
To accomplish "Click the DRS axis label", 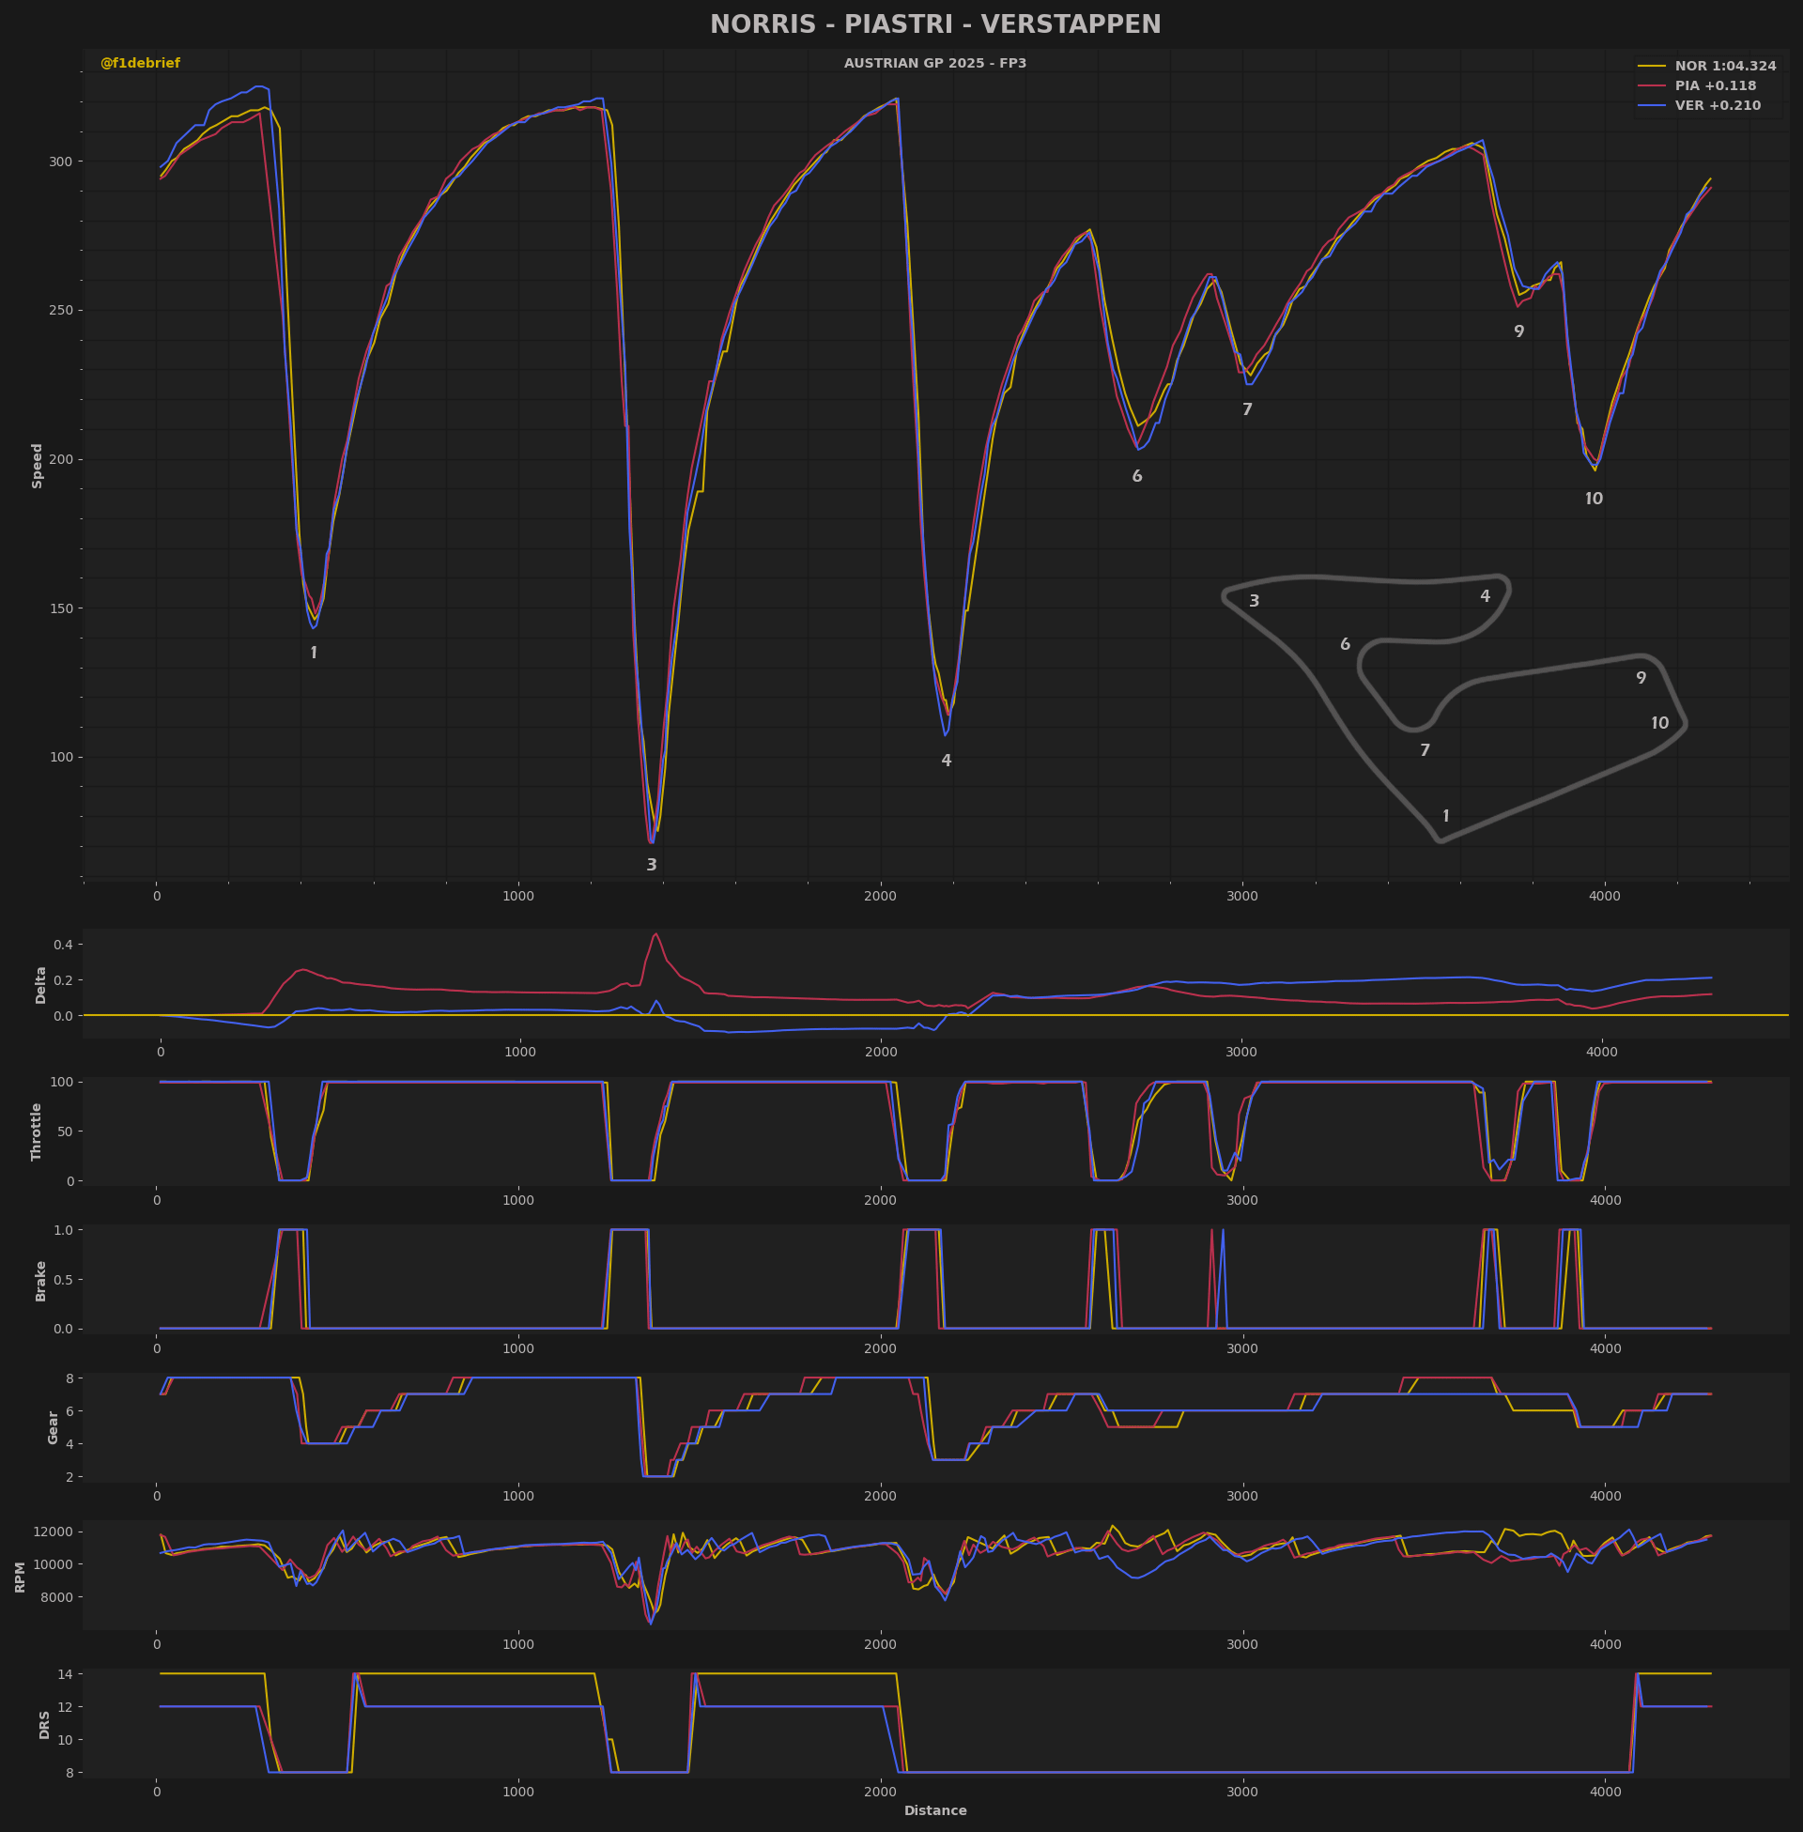I will (44, 1724).
